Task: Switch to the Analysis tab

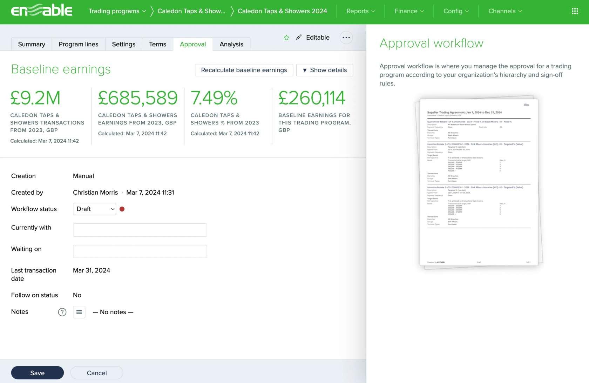Action: pyautogui.click(x=231, y=44)
